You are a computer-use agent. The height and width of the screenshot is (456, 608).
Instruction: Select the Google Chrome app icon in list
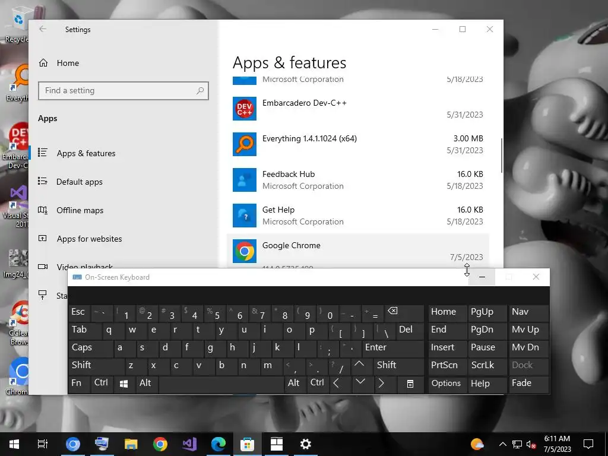[x=244, y=251]
